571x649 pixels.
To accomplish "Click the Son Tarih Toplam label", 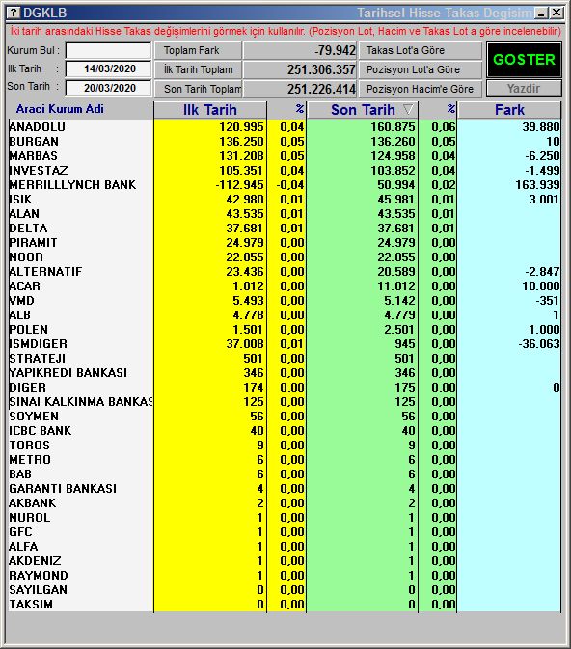I will tap(198, 89).
